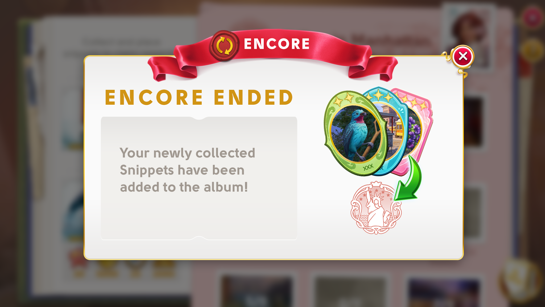Click the blurred red button behind dialog
The height and width of the screenshot is (307, 545).
532,18
